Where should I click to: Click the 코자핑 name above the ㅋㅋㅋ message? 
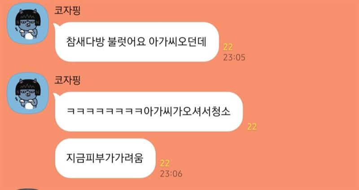67,80
